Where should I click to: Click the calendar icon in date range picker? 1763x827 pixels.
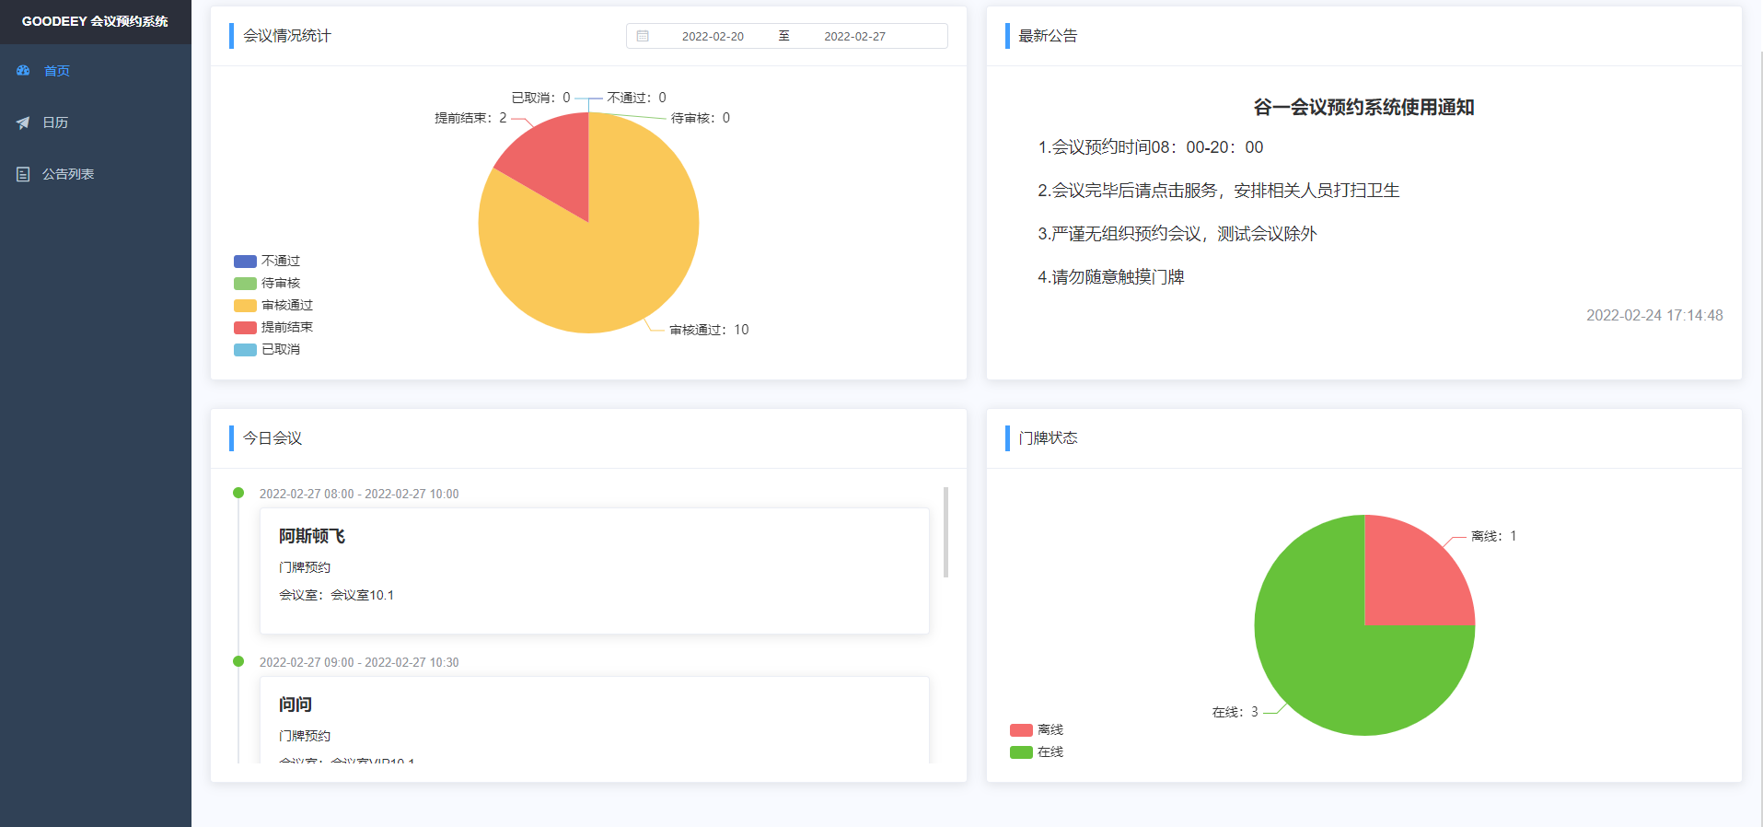pos(643,36)
